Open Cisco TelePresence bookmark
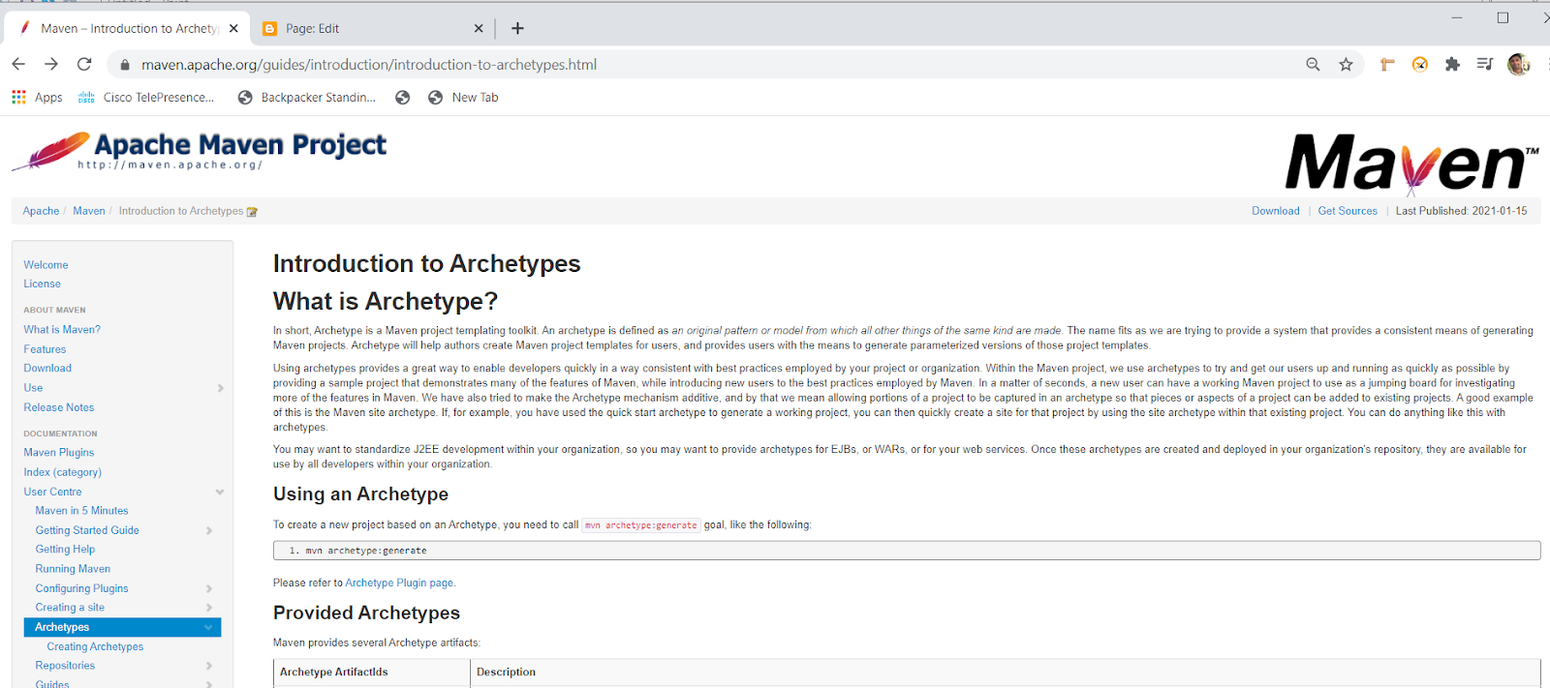This screenshot has width=1550, height=688. pyautogui.click(x=146, y=97)
